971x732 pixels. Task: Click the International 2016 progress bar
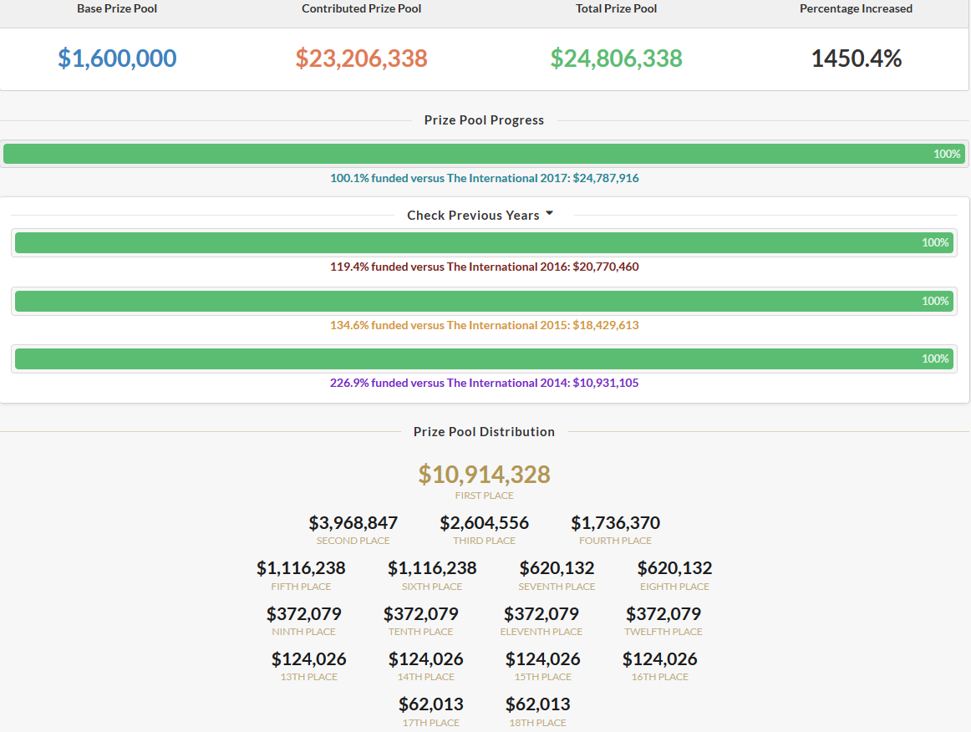[x=484, y=243]
